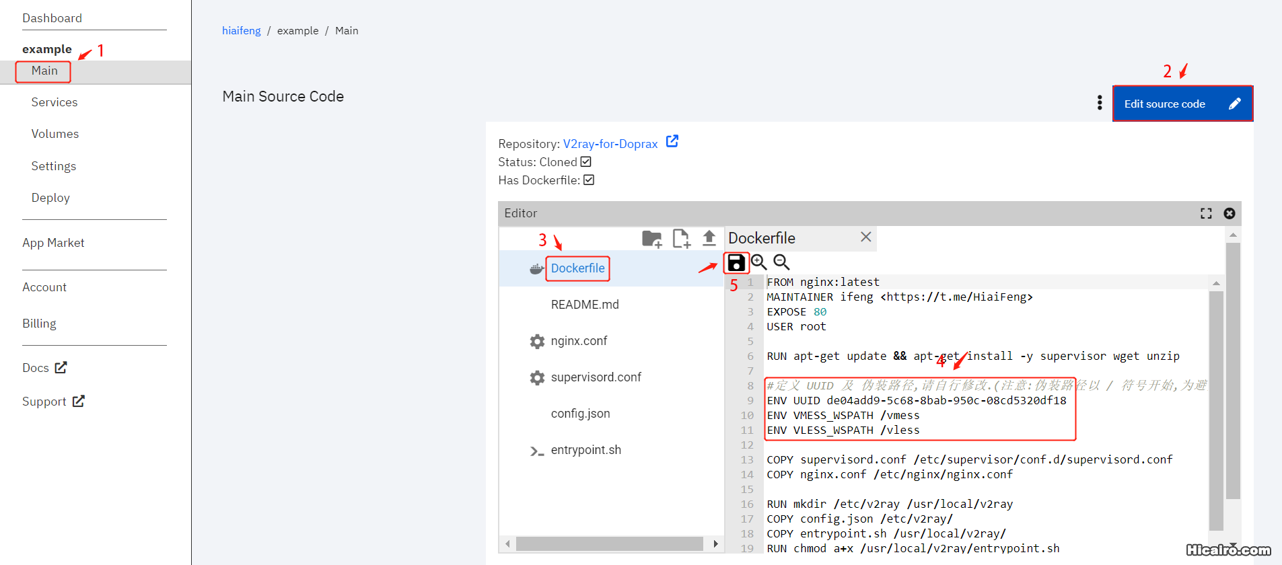
Task: Toggle fullscreen mode for the Editor panel
Action: tap(1206, 213)
